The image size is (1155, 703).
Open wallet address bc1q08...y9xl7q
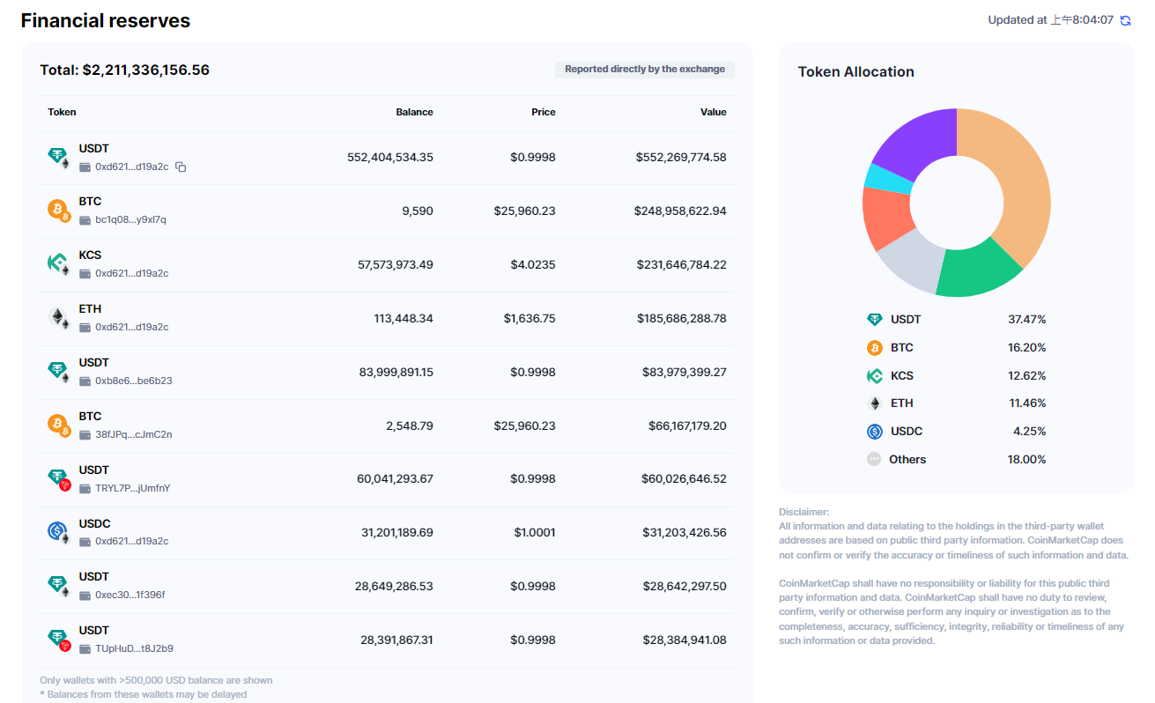[x=130, y=219]
